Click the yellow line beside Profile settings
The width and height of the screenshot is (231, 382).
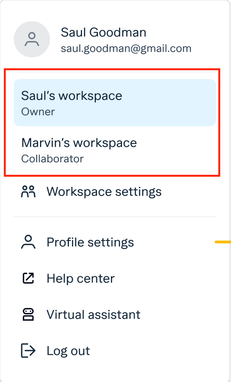(x=223, y=242)
